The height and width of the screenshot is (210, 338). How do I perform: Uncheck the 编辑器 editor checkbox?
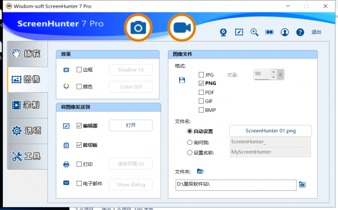coord(79,126)
